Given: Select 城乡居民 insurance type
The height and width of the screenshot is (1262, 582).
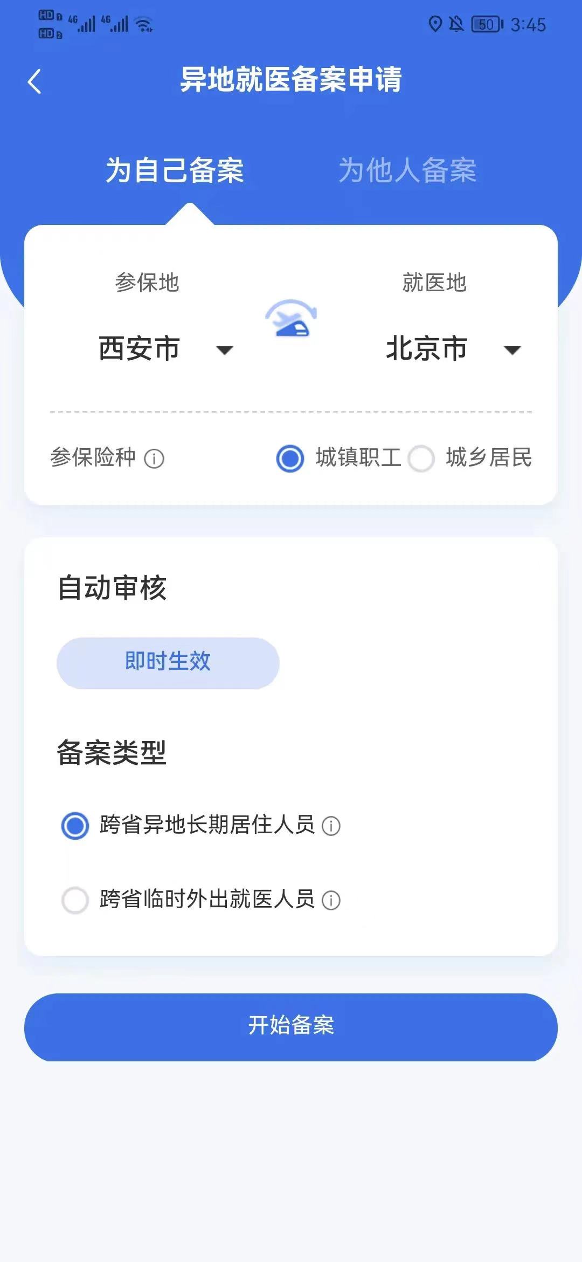Looking at the screenshot, I should [421, 458].
